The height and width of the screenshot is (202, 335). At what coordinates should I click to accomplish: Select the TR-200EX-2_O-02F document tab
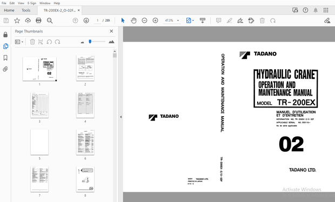(59, 10)
